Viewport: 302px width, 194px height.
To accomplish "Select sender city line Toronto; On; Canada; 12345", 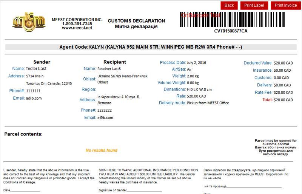I will point(49,83).
